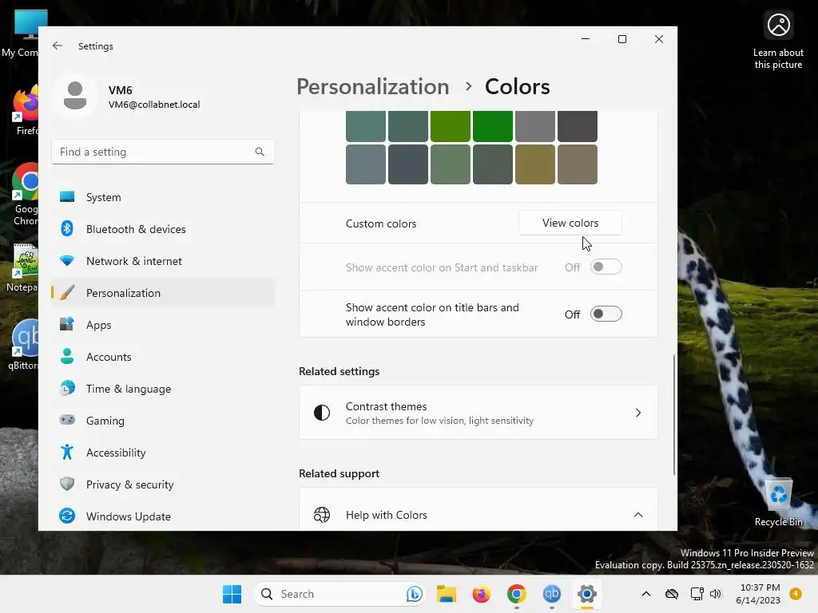818x613 pixels.
Task: Select the Google Chrome desktop shortcut
Action: pyautogui.click(x=26, y=195)
